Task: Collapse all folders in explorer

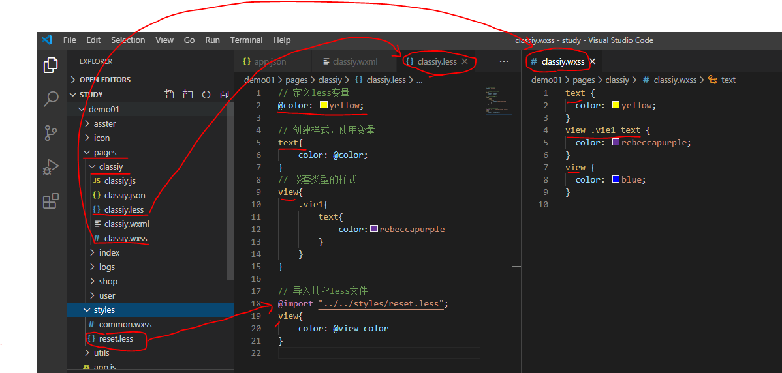Action: [225, 94]
